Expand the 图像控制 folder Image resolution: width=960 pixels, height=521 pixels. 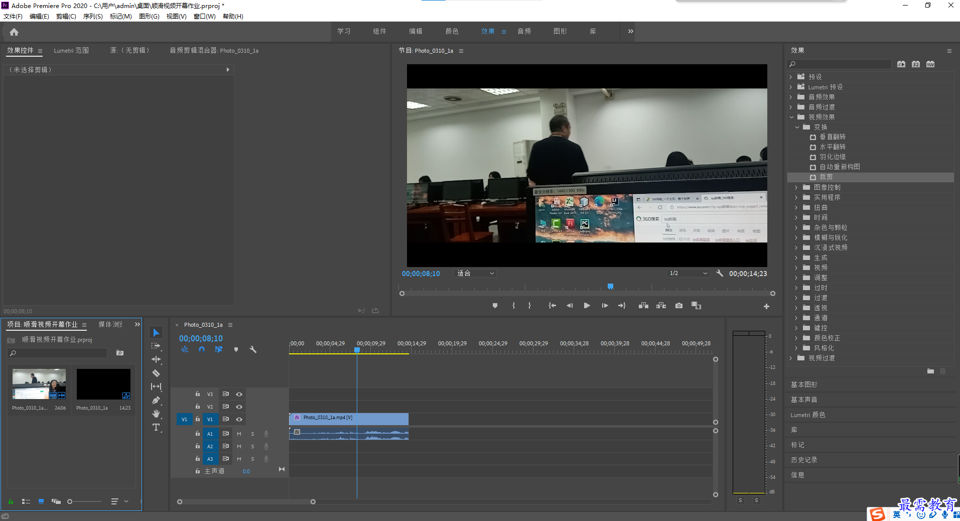pyautogui.click(x=796, y=187)
